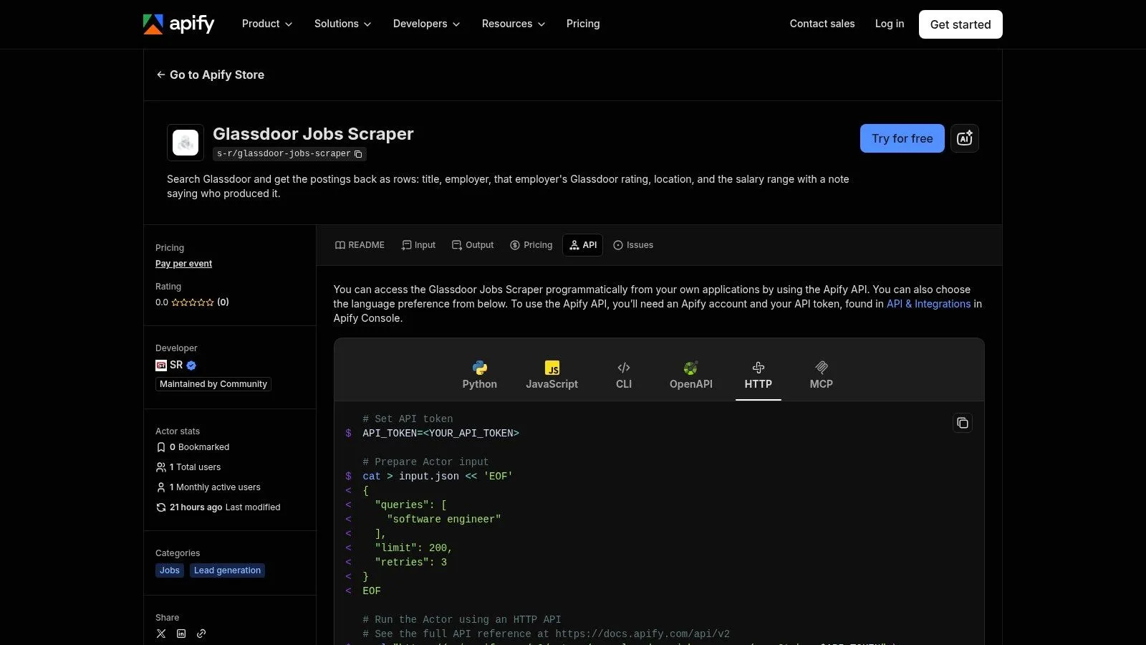Switch to the Output tab
The height and width of the screenshot is (645, 1146).
[x=473, y=245]
